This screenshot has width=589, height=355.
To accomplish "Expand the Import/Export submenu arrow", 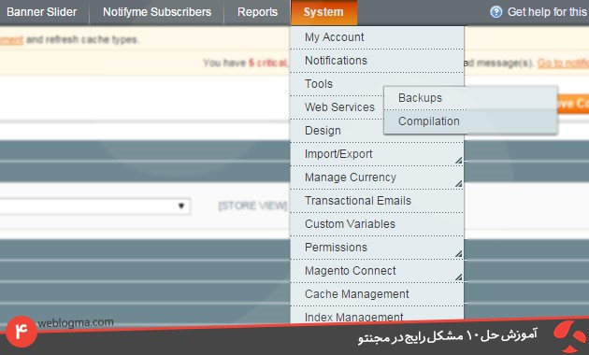I will (x=458, y=161).
